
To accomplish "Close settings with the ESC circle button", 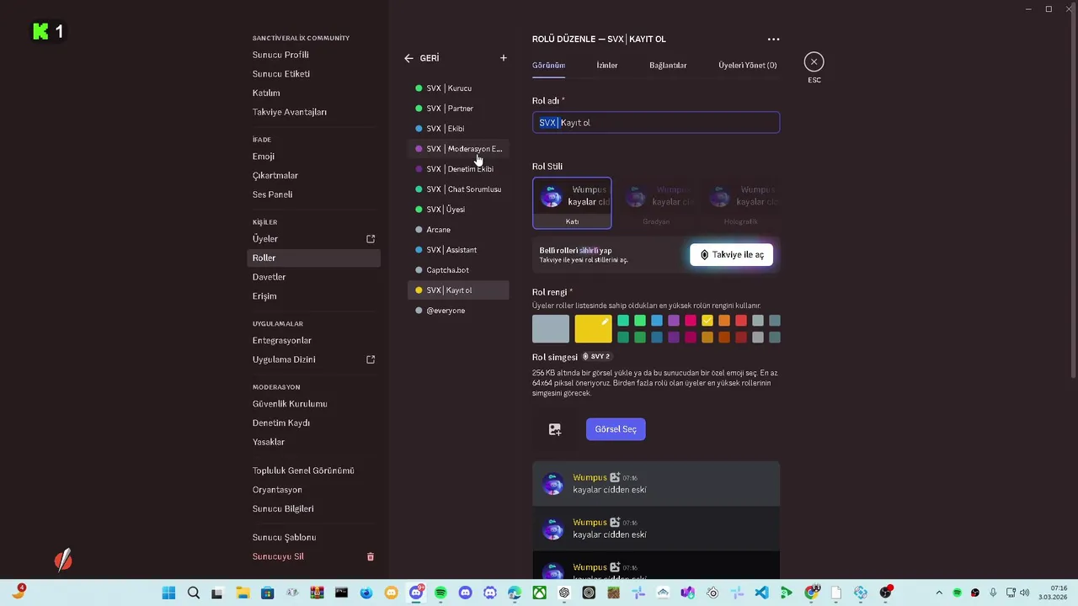I will click(x=814, y=61).
